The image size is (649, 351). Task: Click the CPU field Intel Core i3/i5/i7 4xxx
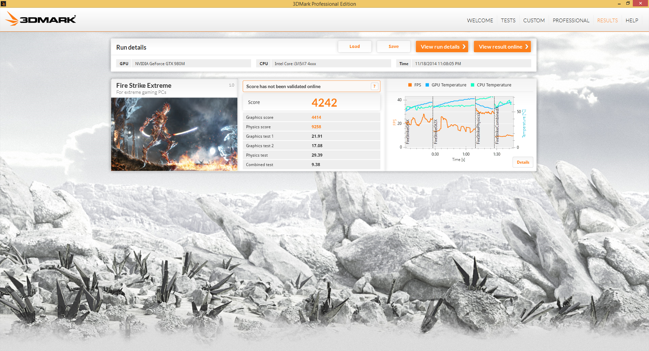coord(331,63)
